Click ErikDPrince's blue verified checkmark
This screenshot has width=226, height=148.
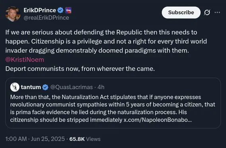click(60, 10)
